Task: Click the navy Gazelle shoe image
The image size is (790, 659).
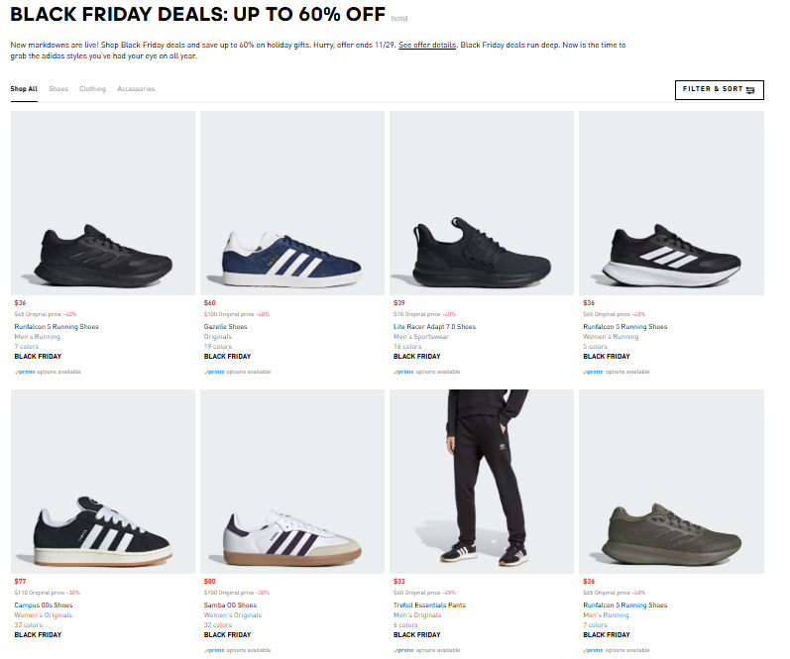Action: (x=292, y=203)
